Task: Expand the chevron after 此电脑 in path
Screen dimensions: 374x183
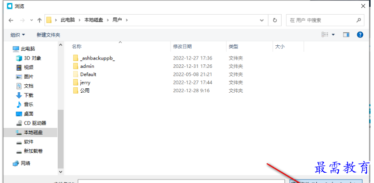Action: [x=79, y=20]
